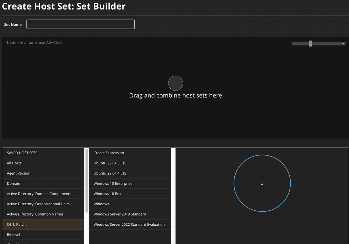
Task: Click Create Expression option
Action: pos(130,153)
